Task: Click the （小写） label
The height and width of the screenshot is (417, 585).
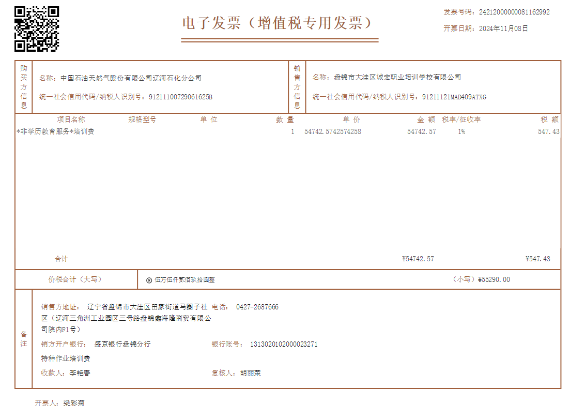Action: [464, 279]
